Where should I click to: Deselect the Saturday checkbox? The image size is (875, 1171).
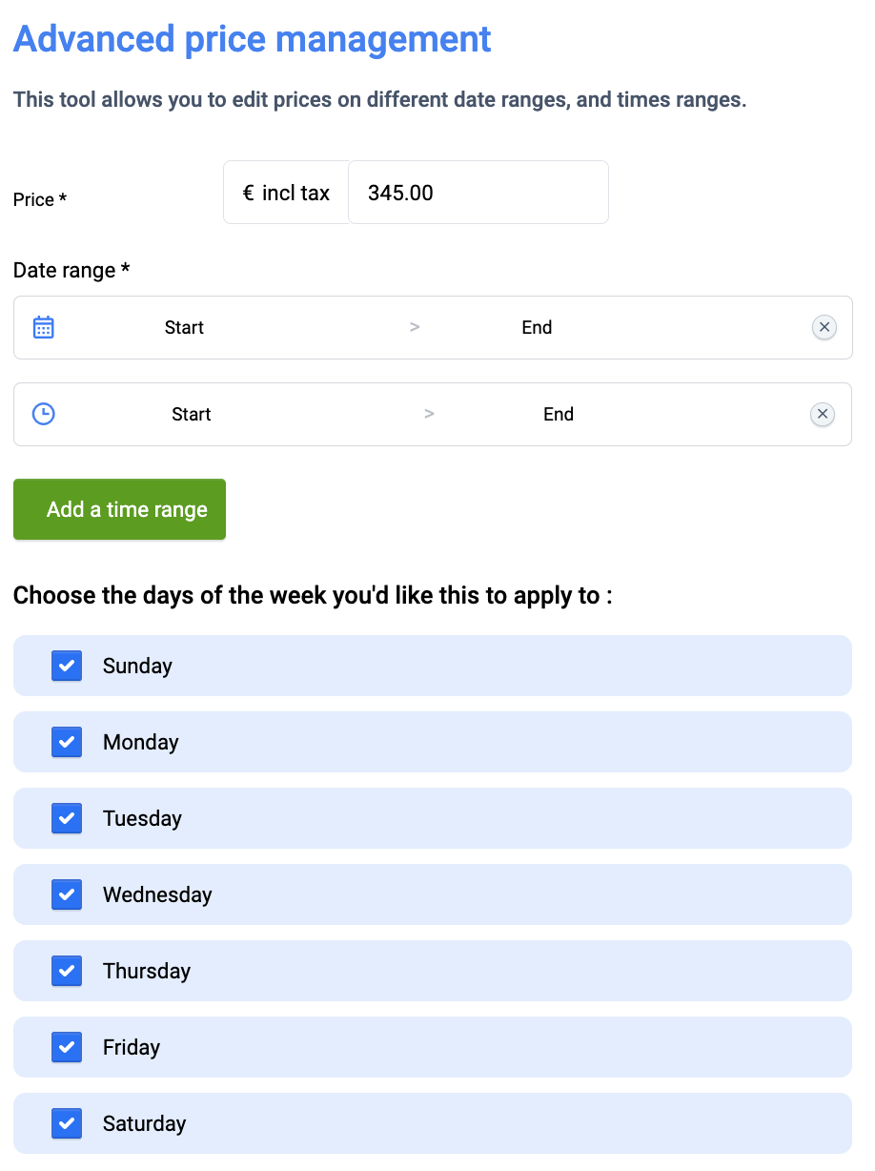[67, 1123]
